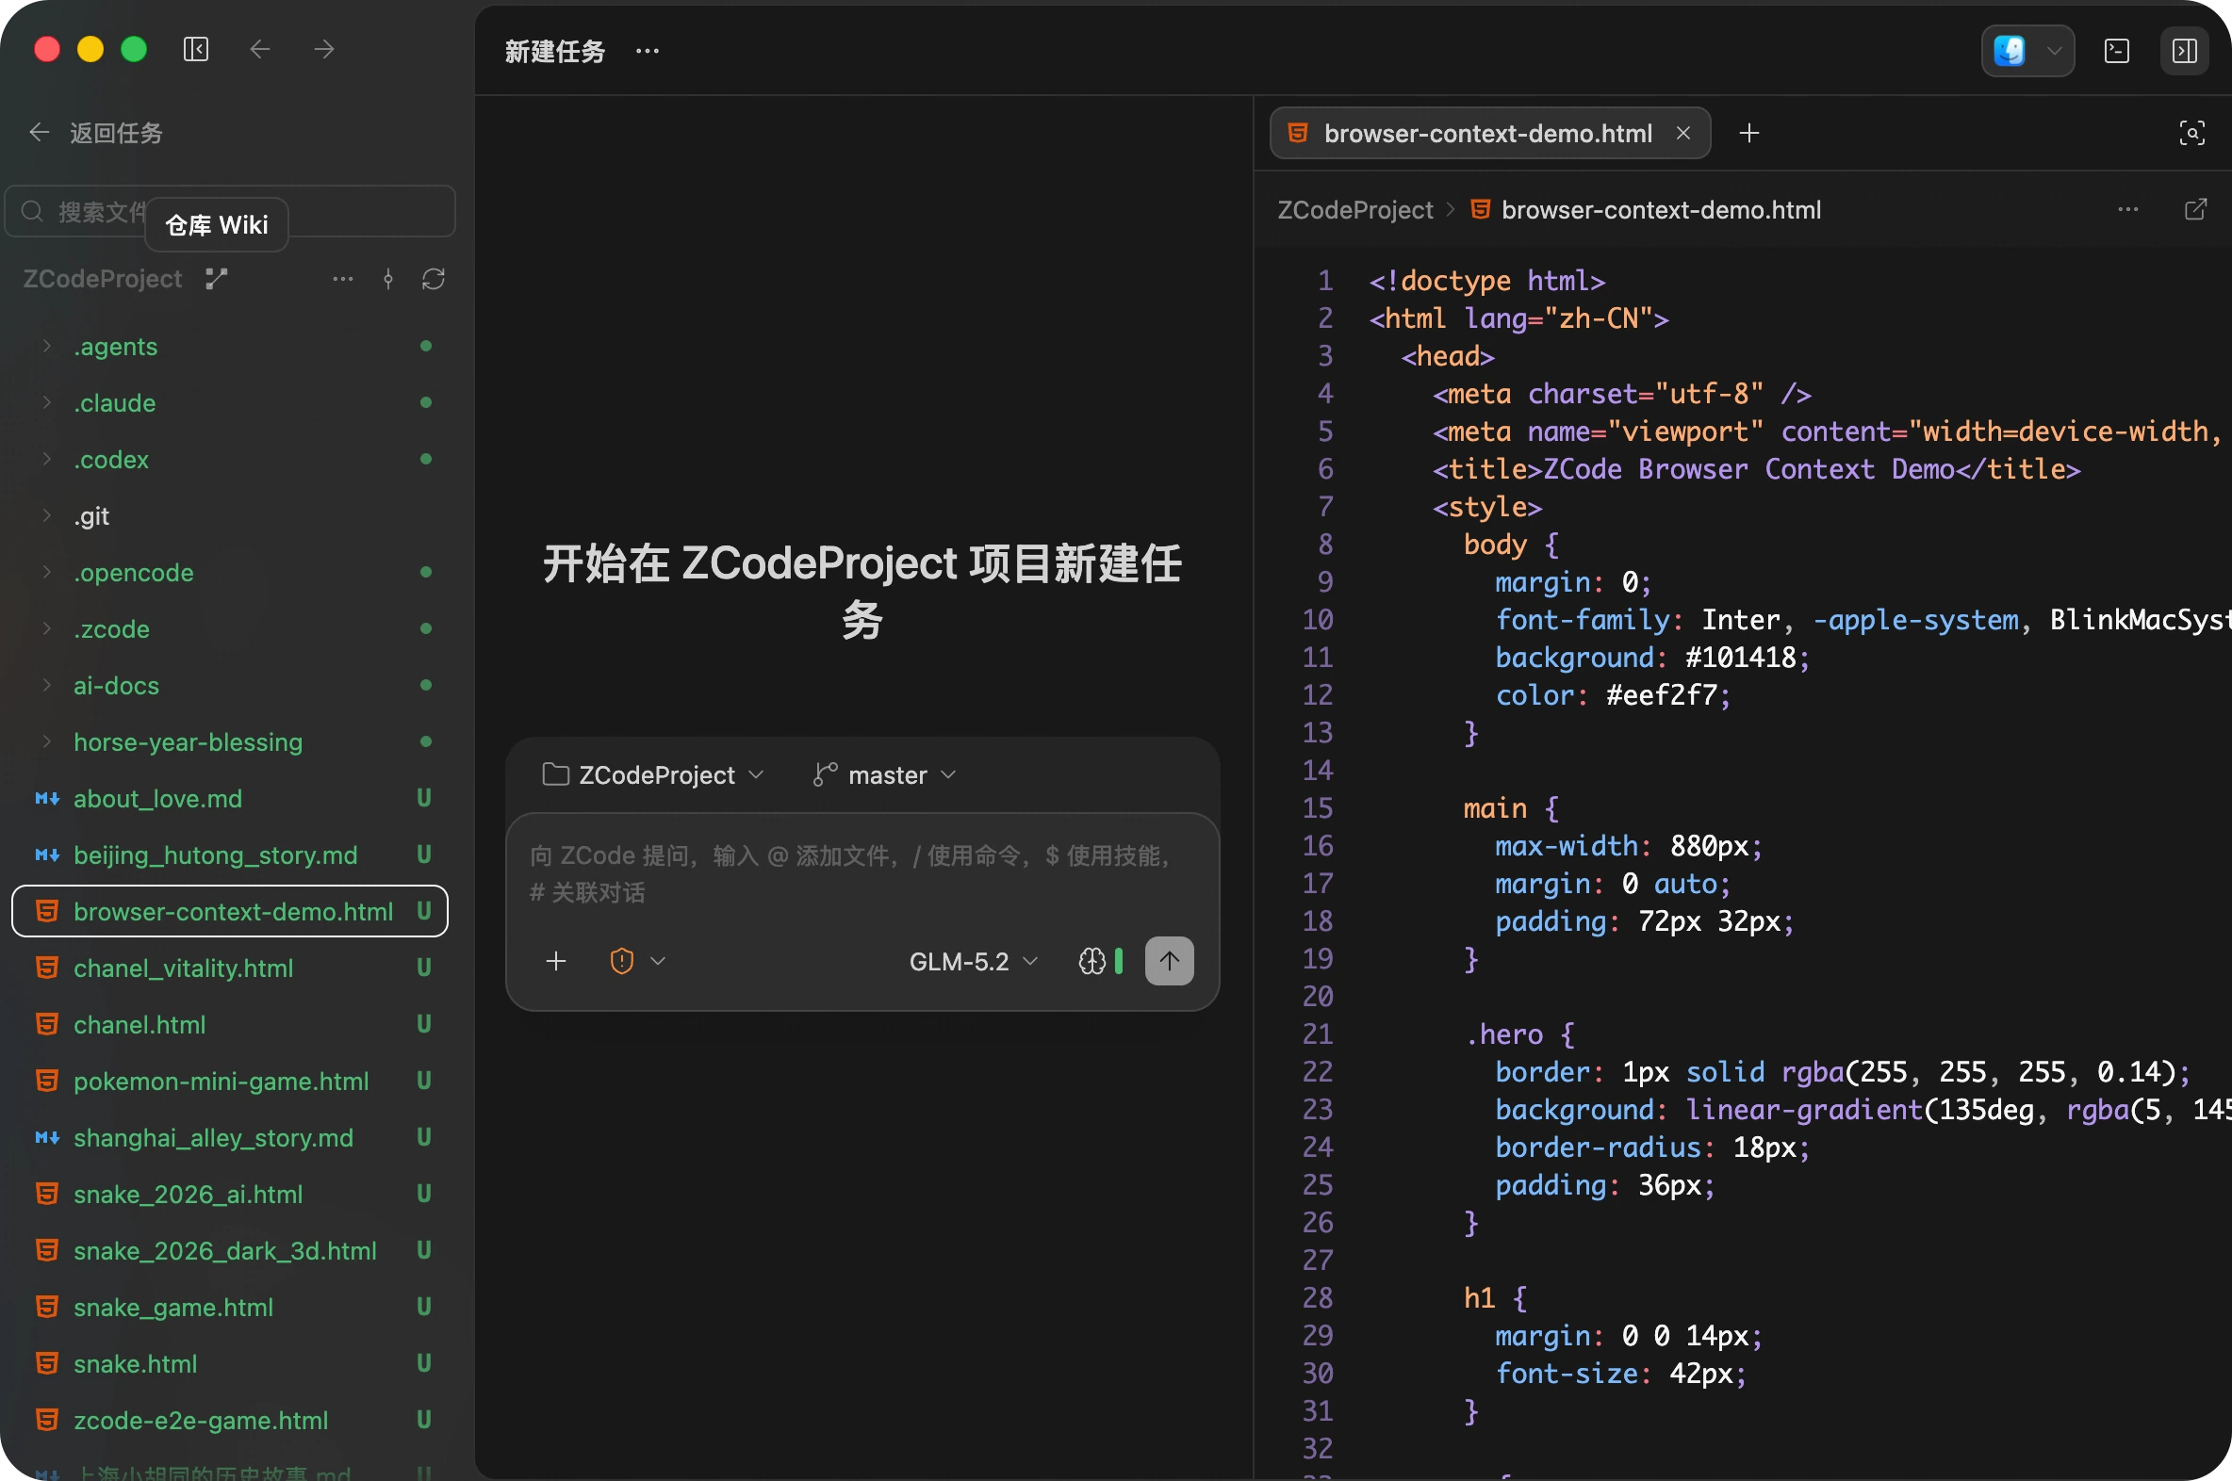Screen dimensions: 2232x1481
Task: Expand the horse-year-blessing folder
Action: coord(230,742)
